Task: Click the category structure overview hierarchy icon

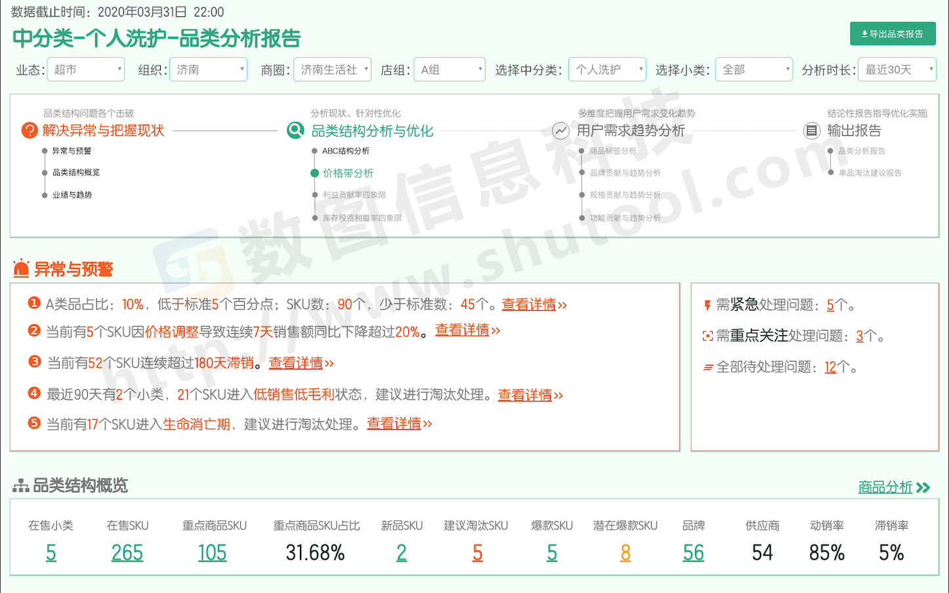Action: 20,486
